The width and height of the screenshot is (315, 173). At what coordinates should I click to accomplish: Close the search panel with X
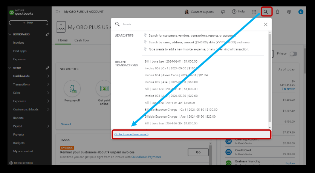[266, 24]
